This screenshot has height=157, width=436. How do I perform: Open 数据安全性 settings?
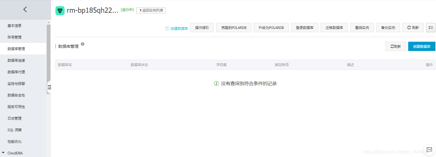(16, 95)
